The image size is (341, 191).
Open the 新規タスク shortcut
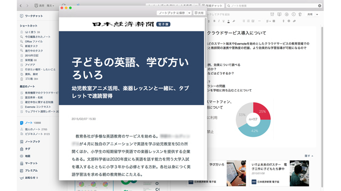click(29, 46)
